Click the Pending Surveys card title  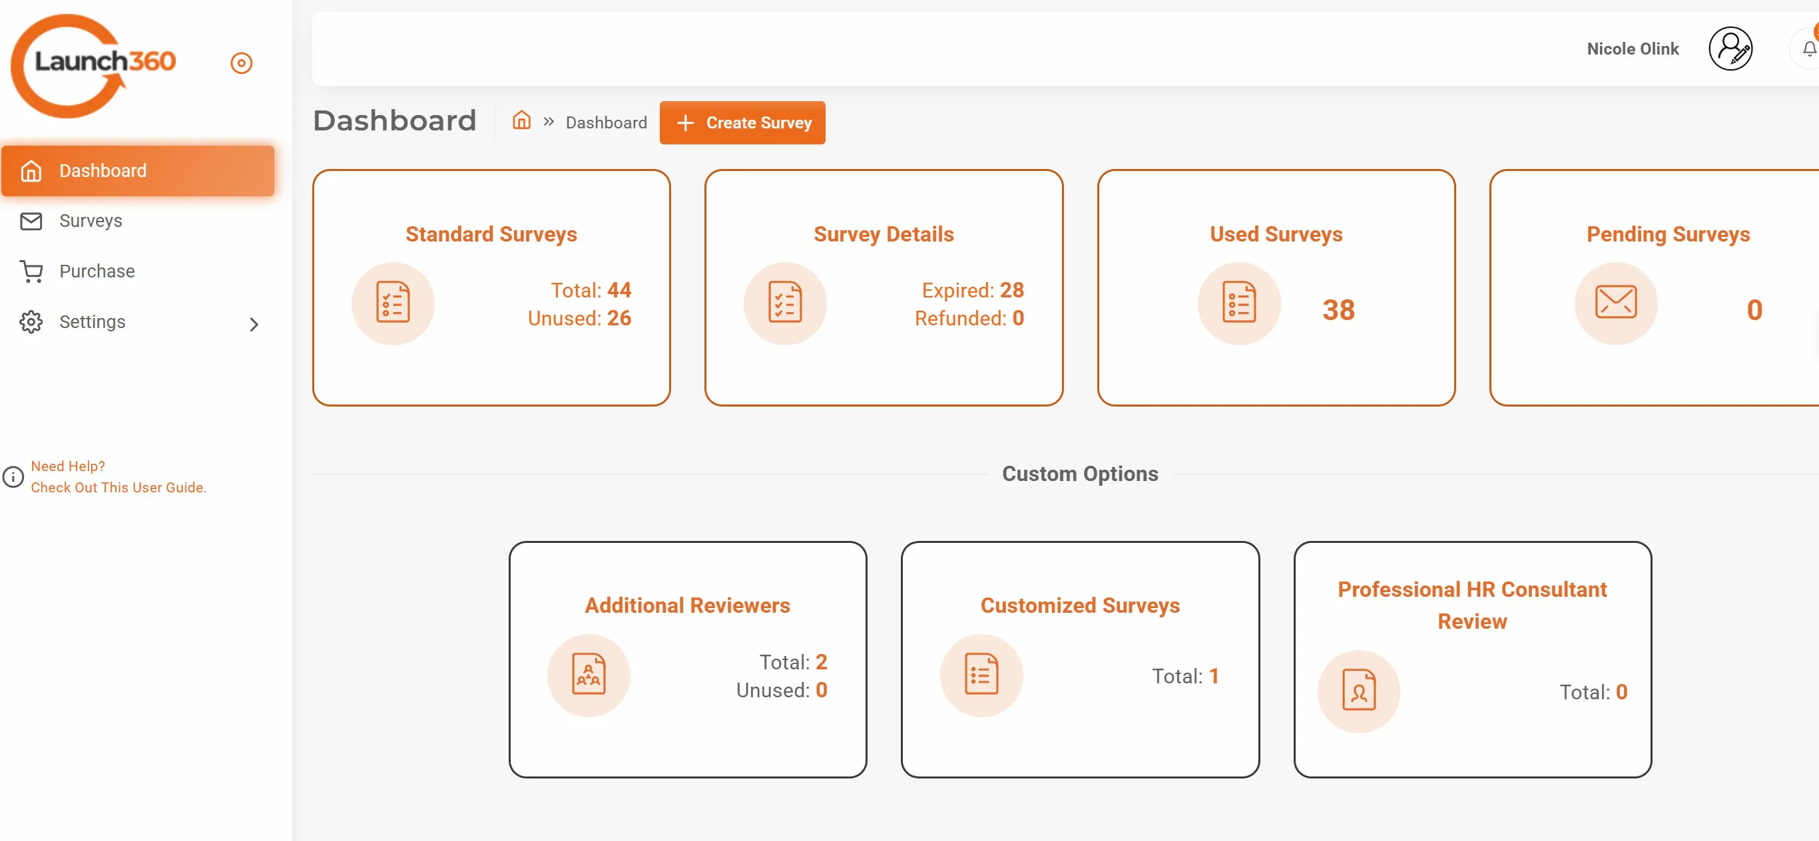coord(1668,234)
